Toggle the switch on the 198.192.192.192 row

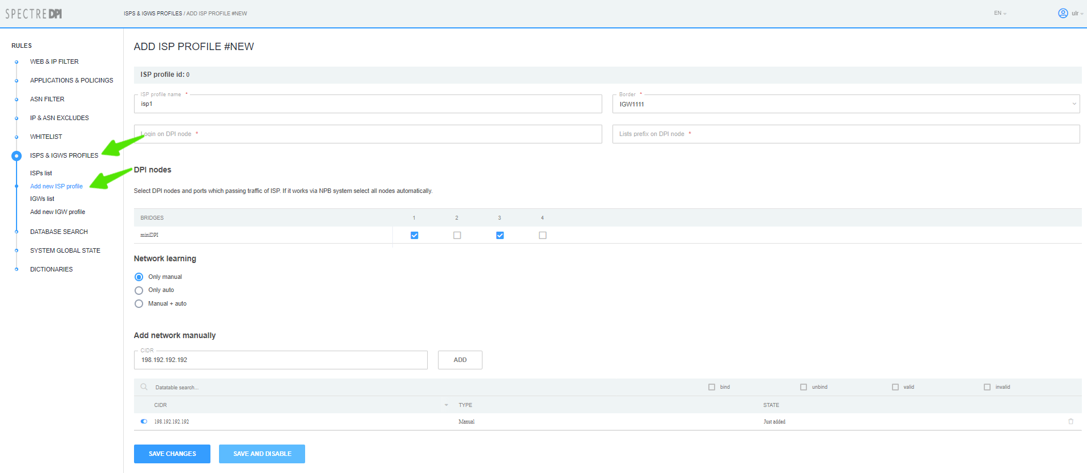(144, 422)
